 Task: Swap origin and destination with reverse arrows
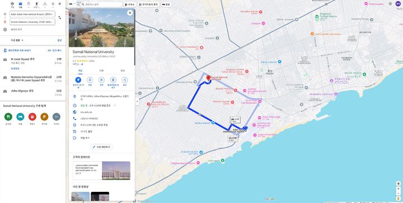[x=60, y=18]
